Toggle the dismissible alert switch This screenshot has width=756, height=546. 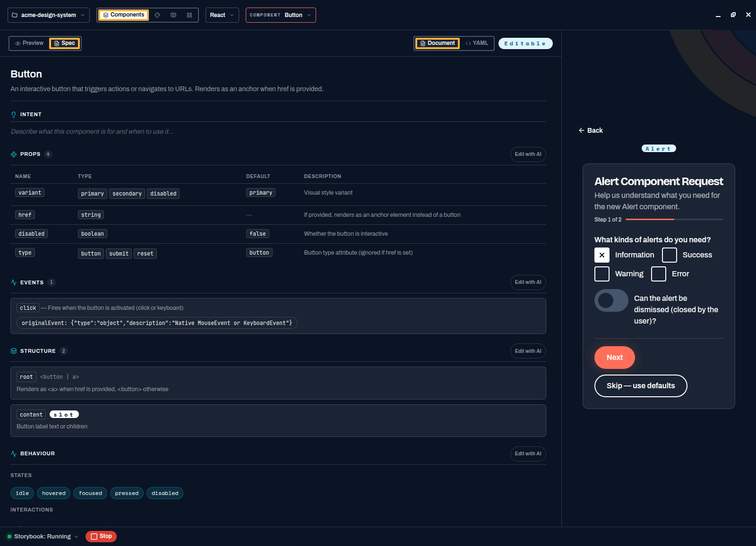click(x=611, y=300)
